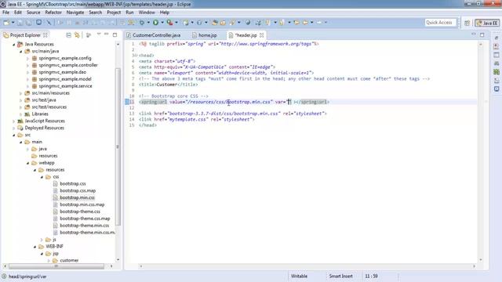The image size is (502, 282).
Task: Close the Project Explorer view tab
Action: pos(45,34)
